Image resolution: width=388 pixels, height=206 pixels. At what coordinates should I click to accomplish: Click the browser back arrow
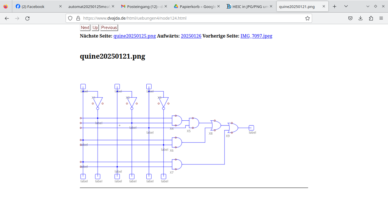tap(7, 18)
